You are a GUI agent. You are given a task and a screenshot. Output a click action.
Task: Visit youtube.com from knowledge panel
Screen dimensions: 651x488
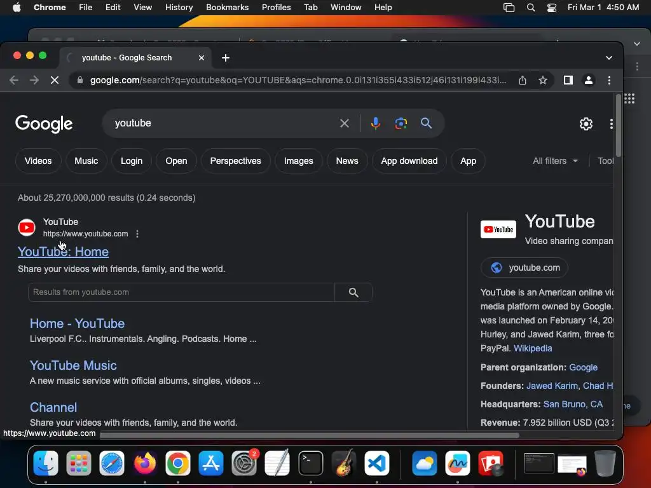524,268
